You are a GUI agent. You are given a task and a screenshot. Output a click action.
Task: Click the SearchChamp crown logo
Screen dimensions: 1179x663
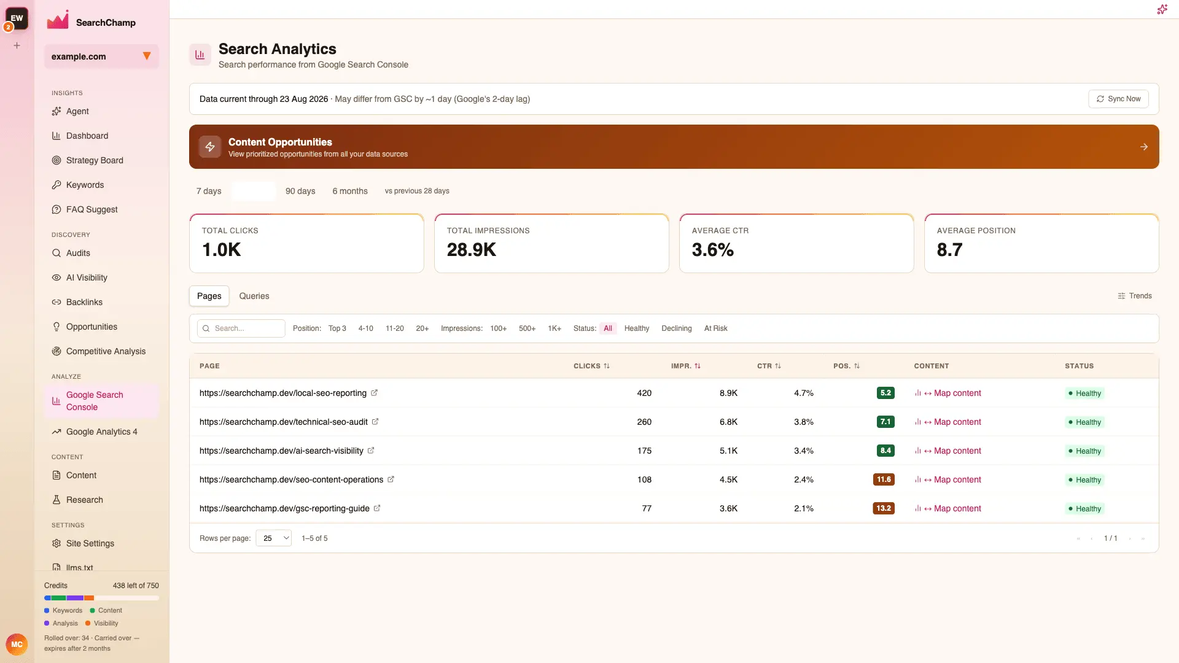pos(58,20)
